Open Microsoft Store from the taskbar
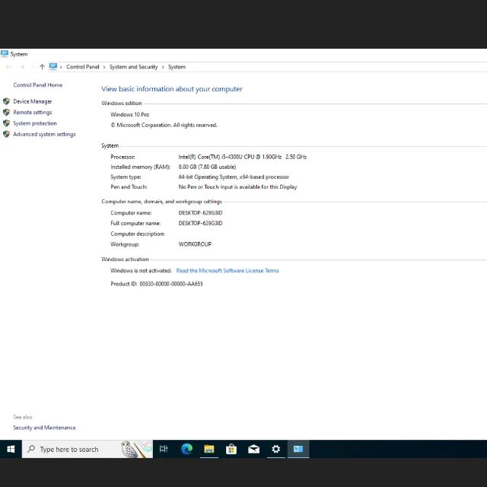The height and width of the screenshot is (487, 487). 231,449
